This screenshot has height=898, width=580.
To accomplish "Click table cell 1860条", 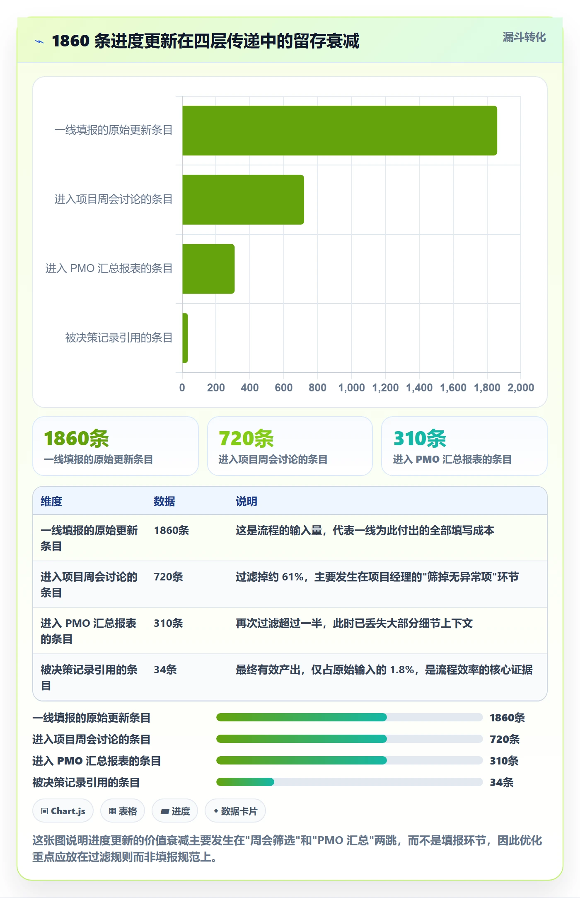I will (172, 530).
